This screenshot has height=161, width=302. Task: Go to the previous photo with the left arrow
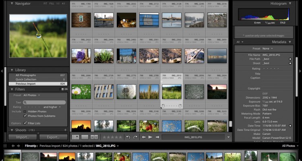pyautogui.click(x=144, y=137)
